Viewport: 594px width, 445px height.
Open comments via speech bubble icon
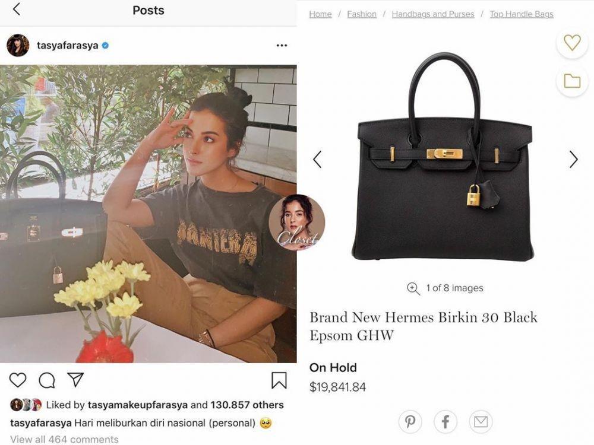click(x=47, y=380)
